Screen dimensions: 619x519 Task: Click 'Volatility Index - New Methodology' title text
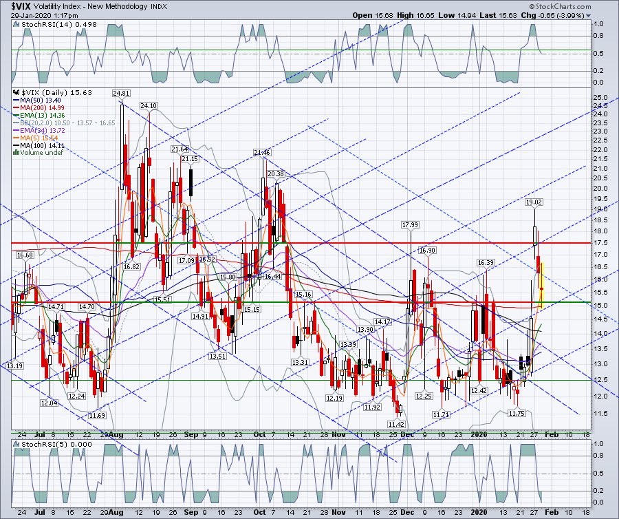click(90, 7)
